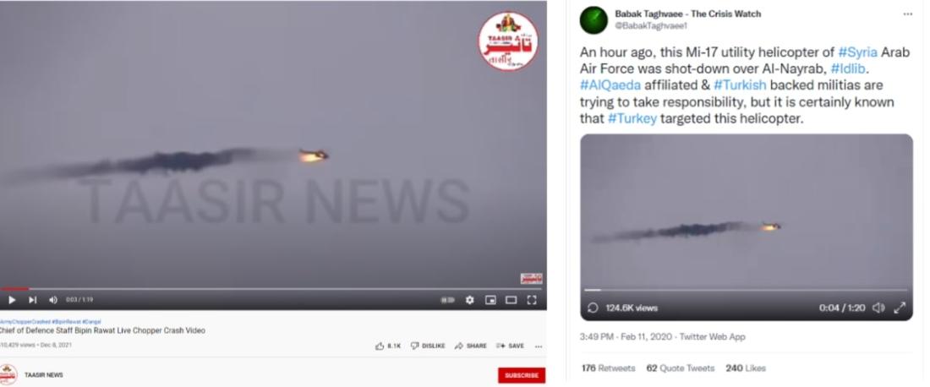
Task: Like the video with 8.1K likes
Action: coord(389,346)
